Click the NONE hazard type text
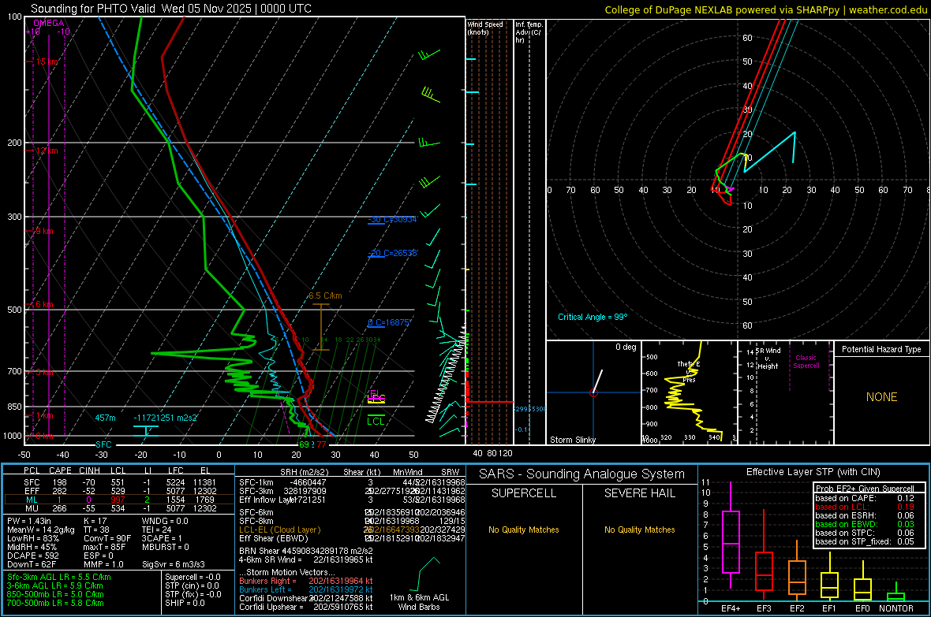This screenshot has height=617, width=931. click(x=882, y=397)
